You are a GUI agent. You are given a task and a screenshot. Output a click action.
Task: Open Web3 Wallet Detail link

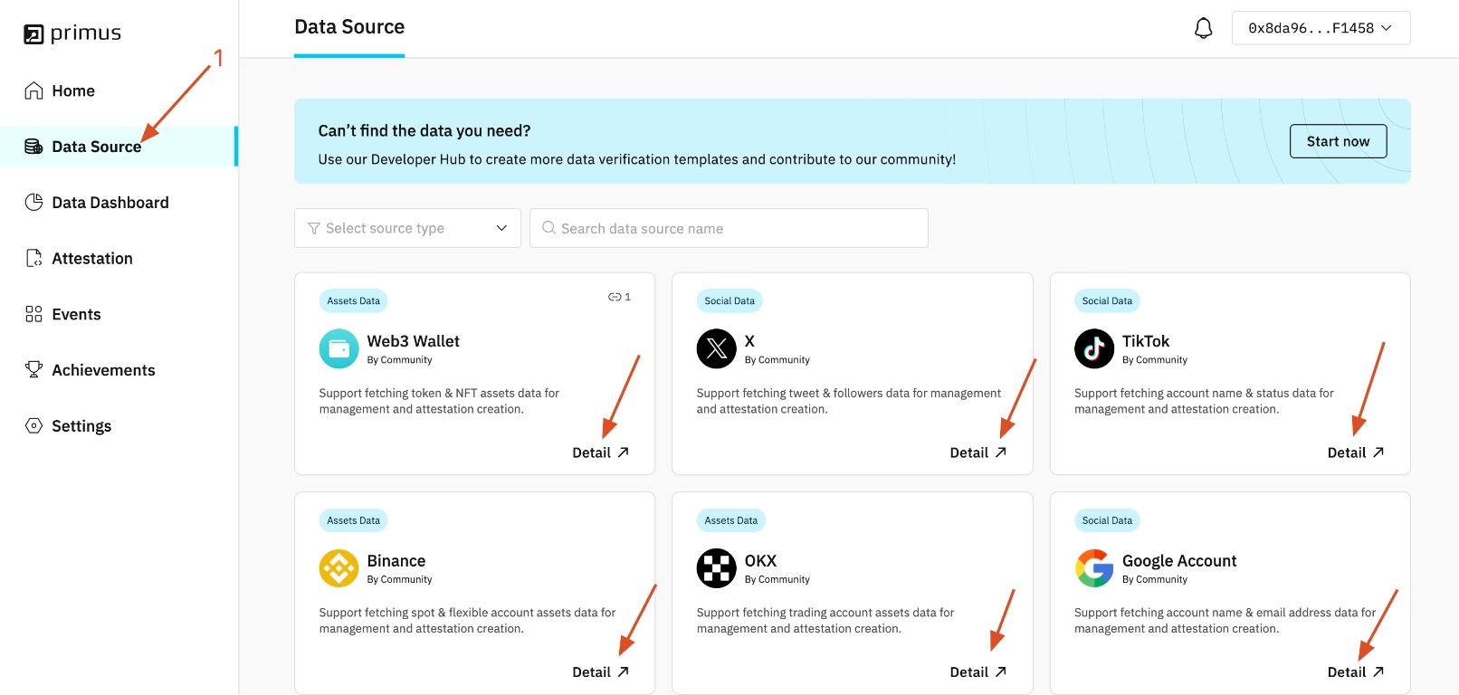coord(600,452)
